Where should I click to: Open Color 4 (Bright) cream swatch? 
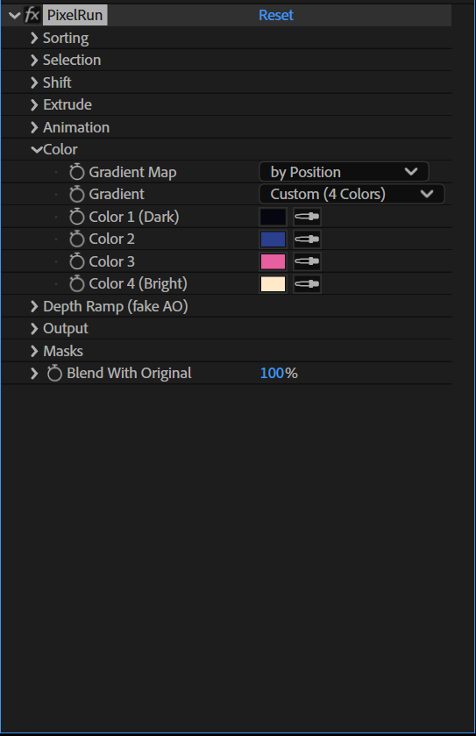[x=273, y=284]
